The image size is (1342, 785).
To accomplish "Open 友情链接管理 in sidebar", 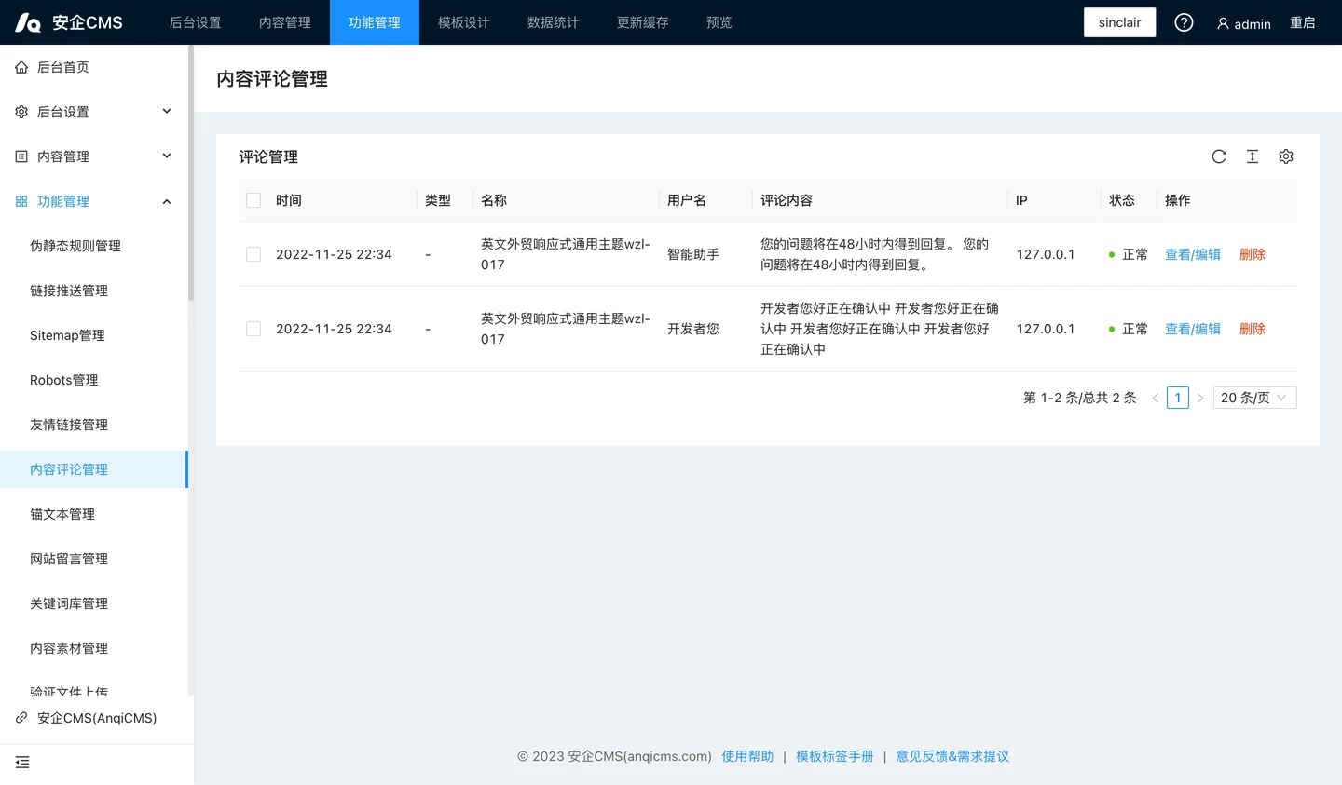I will [x=93, y=425].
